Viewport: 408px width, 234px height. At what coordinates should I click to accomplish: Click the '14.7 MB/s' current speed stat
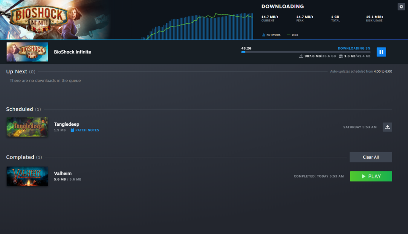pyautogui.click(x=270, y=17)
